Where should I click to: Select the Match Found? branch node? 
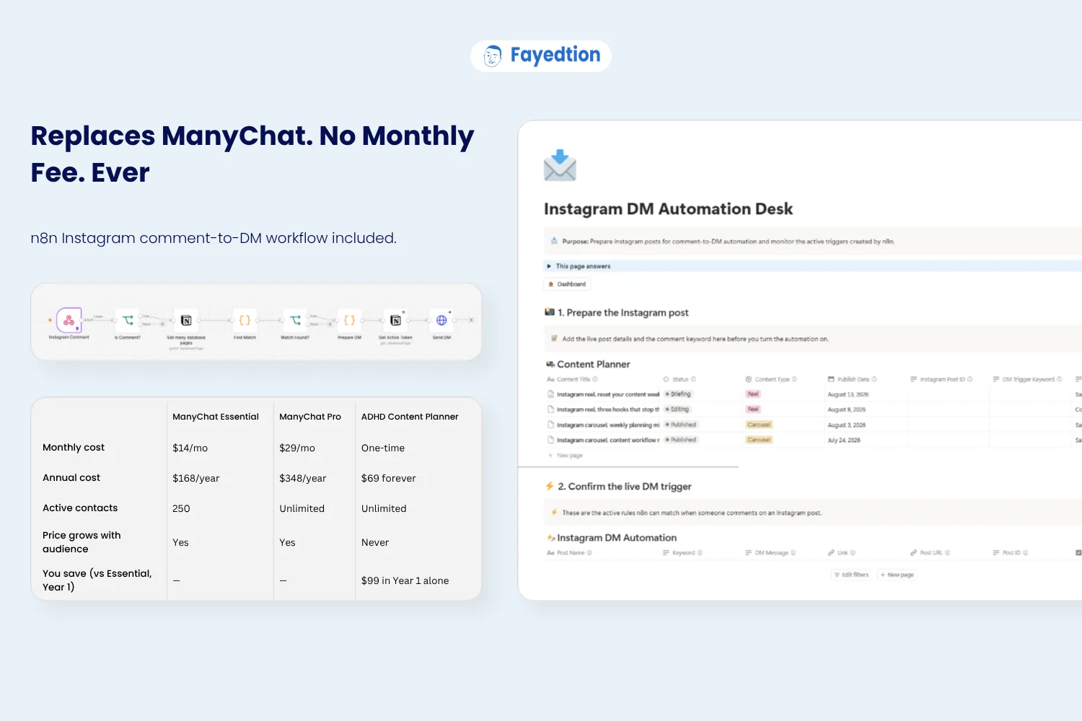295,320
